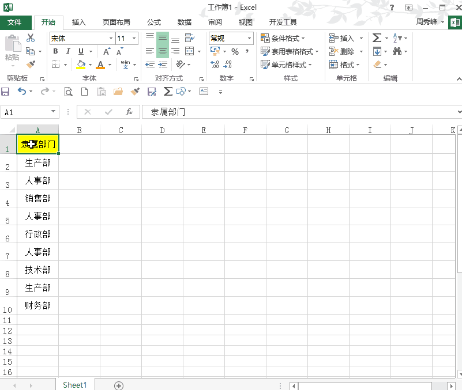
Task: Click the Wrap Text icon
Action: 189,38
